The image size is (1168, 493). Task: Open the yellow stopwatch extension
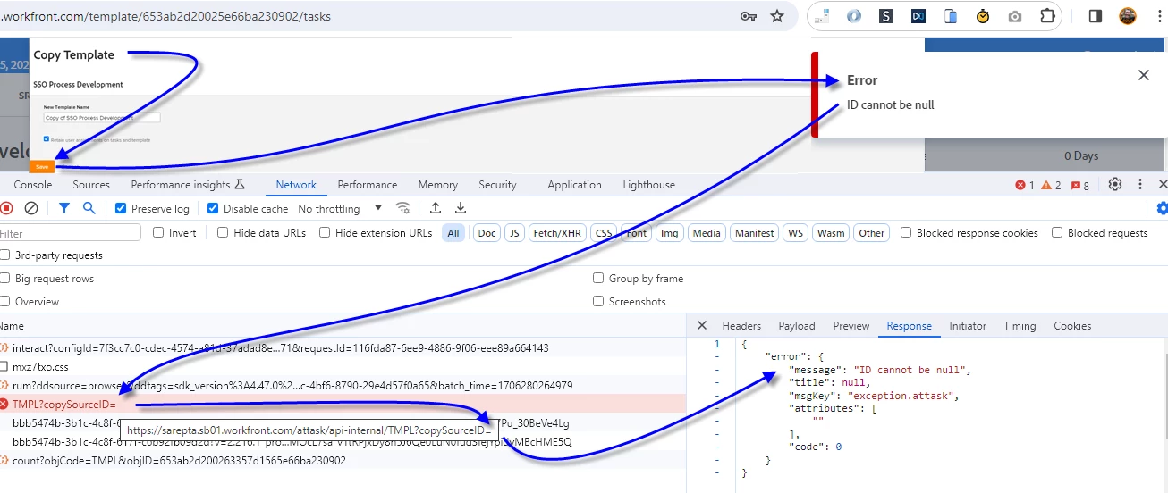(983, 16)
